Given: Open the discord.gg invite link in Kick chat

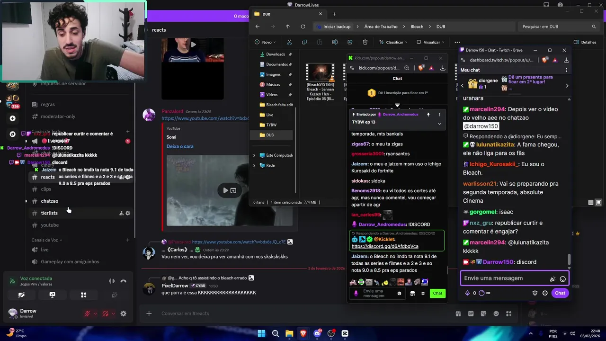Looking at the screenshot, I should (x=385, y=246).
